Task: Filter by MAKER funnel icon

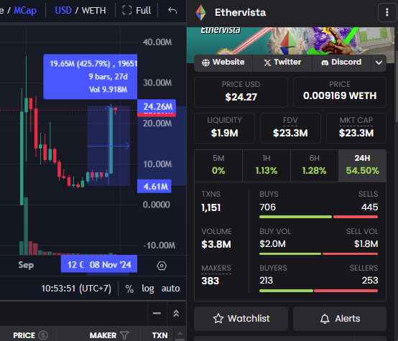Action: click(124, 335)
